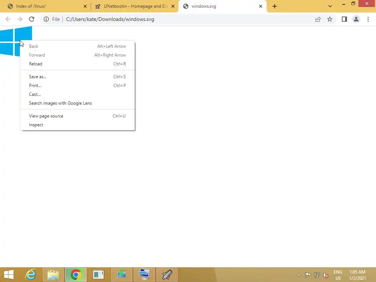
Task: Reload the page using toolbar icon
Action: pyautogui.click(x=32, y=19)
